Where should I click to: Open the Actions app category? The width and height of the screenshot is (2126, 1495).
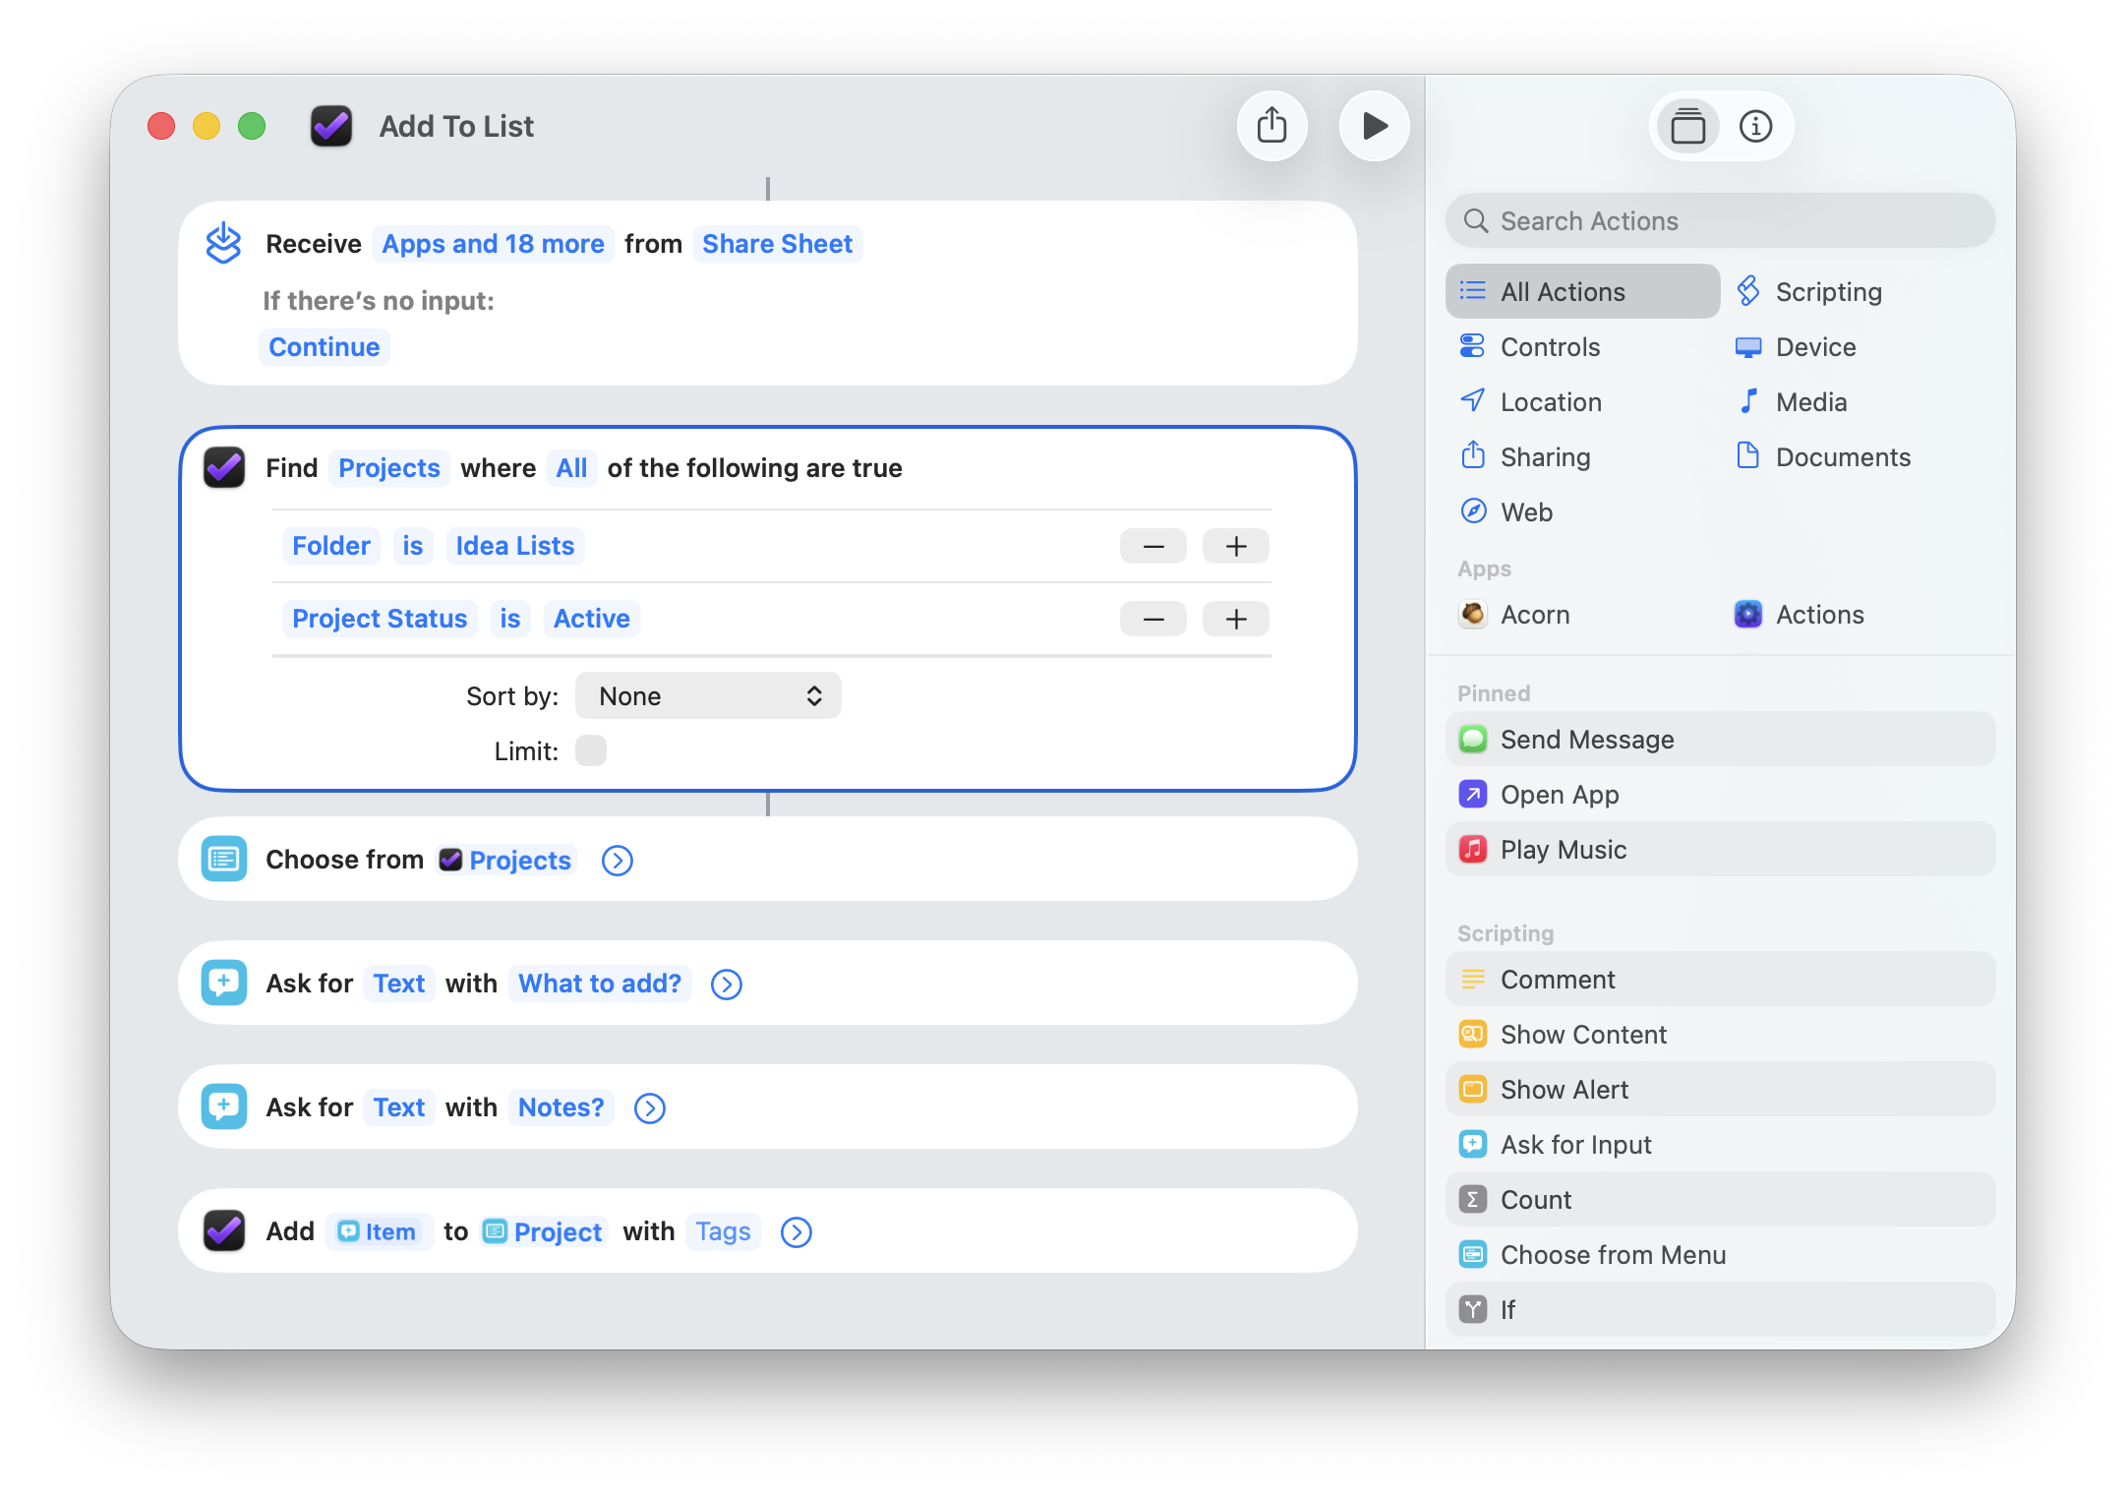pyautogui.click(x=1818, y=615)
